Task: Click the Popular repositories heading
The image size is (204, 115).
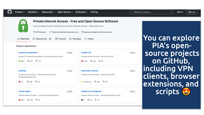Action: [26, 46]
